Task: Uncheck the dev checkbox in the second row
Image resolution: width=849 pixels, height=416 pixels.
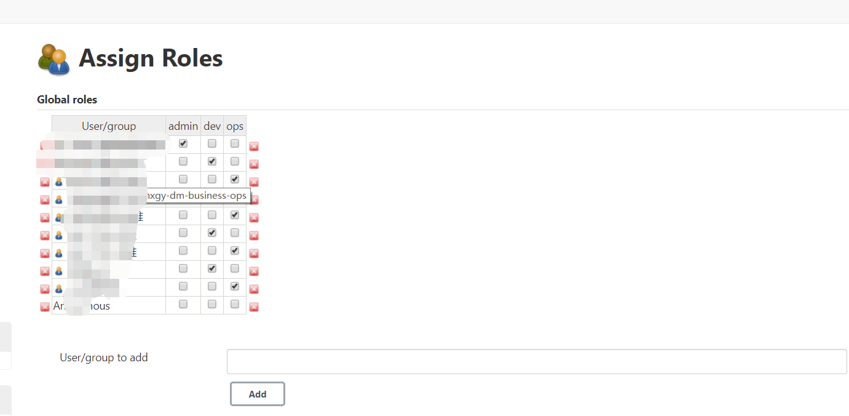Action: tap(212, 161)
